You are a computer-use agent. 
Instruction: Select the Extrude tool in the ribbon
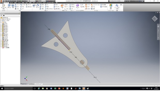[9, 6]
